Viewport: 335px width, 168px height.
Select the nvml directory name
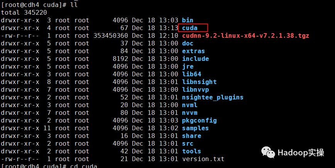(189, 105)
